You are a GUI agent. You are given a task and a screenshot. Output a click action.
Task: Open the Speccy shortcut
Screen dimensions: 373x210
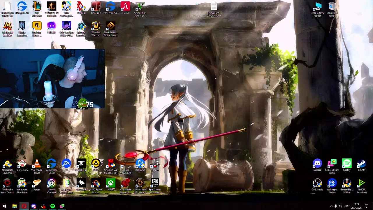tap(155, 165)
